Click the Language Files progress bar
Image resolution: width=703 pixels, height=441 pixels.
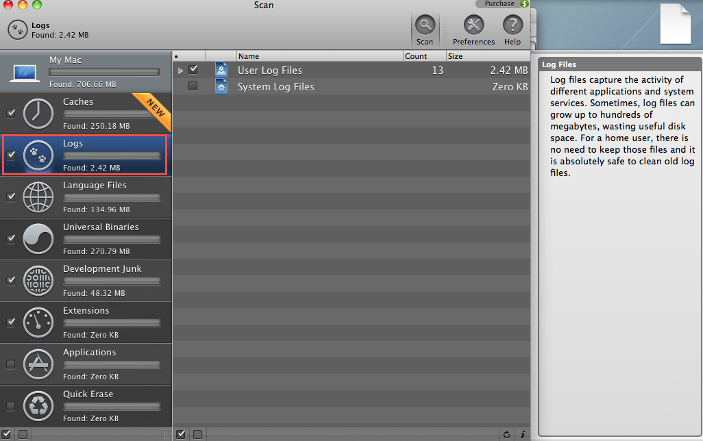[x=112, y=198]
